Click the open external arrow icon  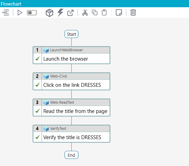click(x=70, y=13)
